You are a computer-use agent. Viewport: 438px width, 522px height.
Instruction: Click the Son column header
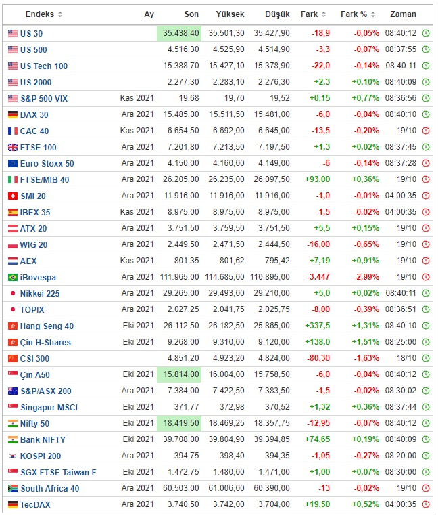[x=191, y=14]
